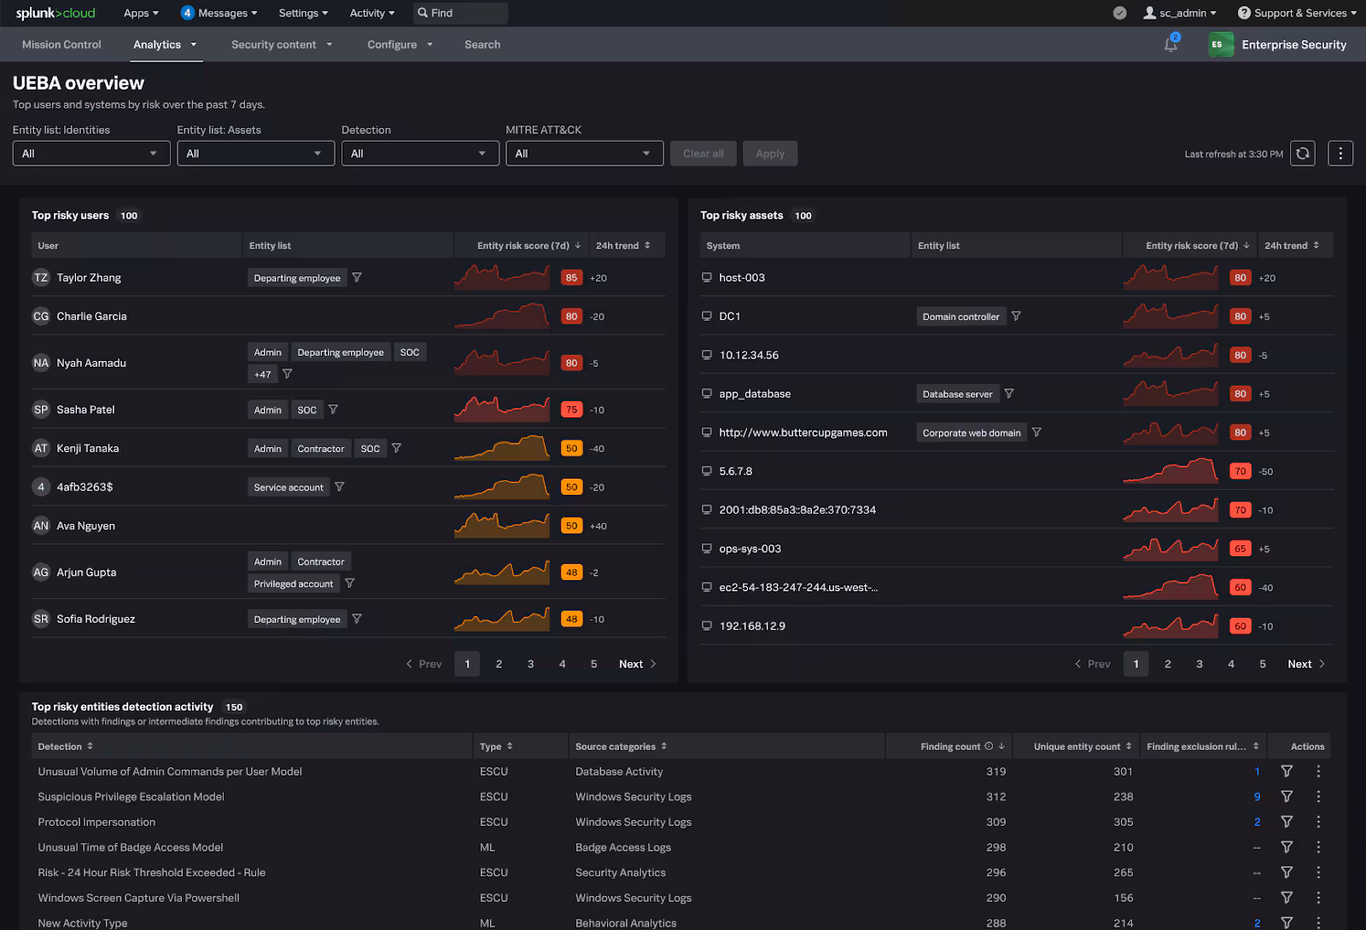The height and width of the screenshot is (930, 1366).
Task: Open the MITRE ATT&CK filter dropdown
Action: (x=584, y=154)
